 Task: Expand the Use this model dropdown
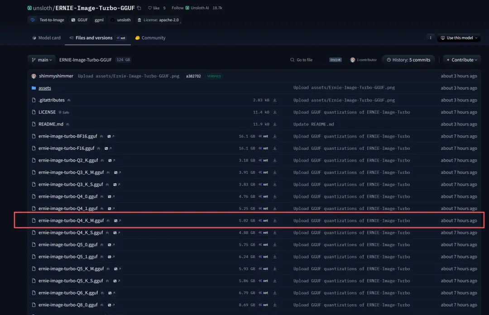459,38
